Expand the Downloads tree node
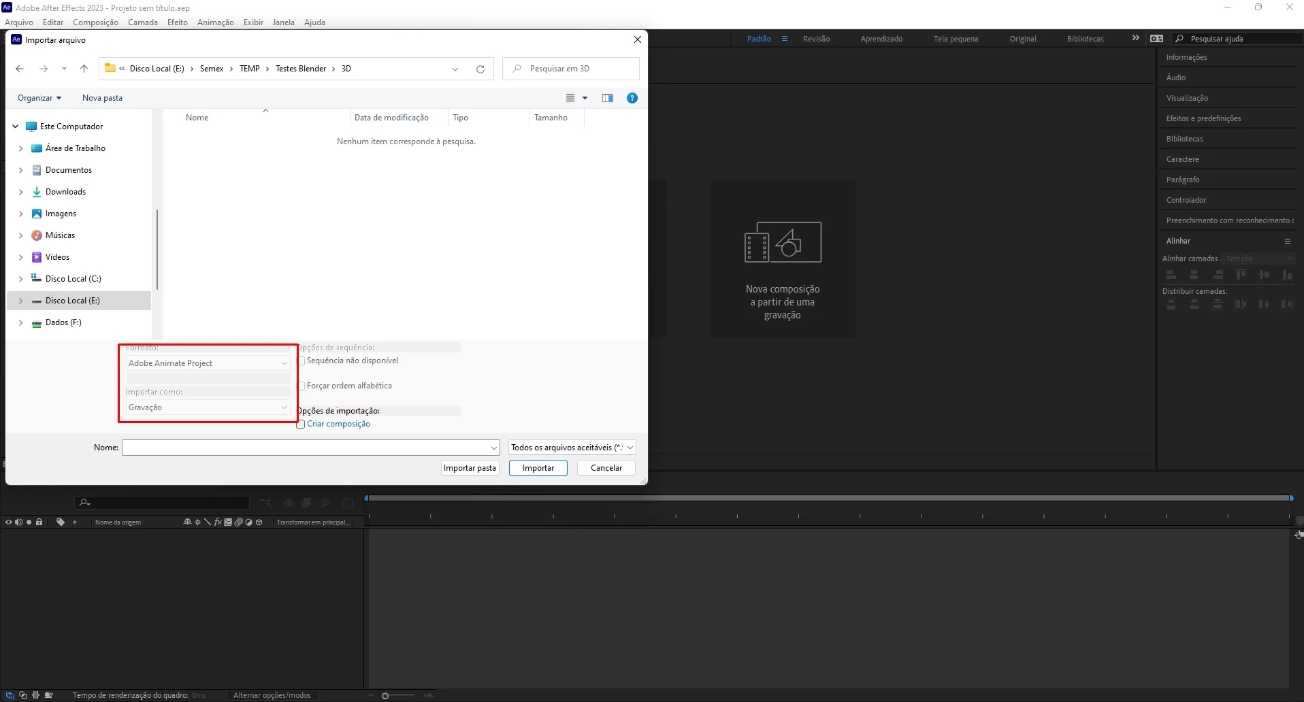 (20, 192)
